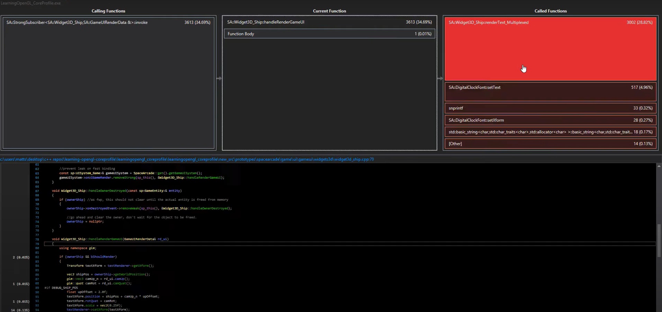Select the snprintf called function row
This screenshot has width=662, height=312.
tap(551, 108)
